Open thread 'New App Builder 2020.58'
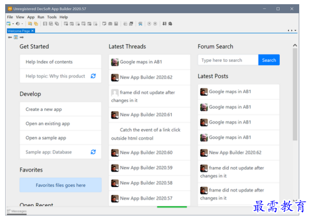This screenshot has height=221, width=310. (149, 183)
